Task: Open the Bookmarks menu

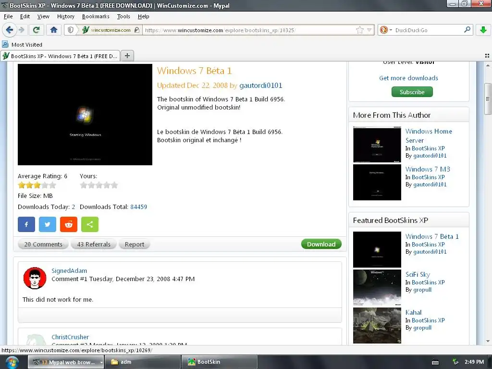Action: (96, 16)
